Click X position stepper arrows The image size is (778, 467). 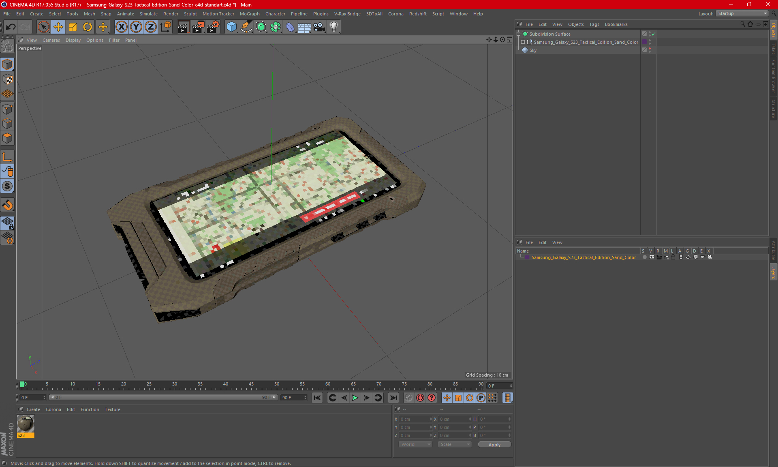point(431,419)
